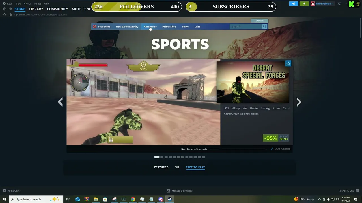
Task: Switch to the LIBRARY section
Action: (36, 9)
